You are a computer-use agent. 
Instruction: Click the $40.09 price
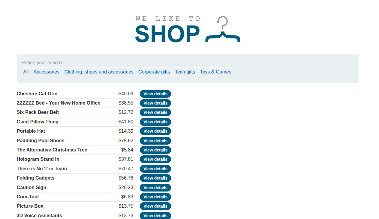coord(126,94)
